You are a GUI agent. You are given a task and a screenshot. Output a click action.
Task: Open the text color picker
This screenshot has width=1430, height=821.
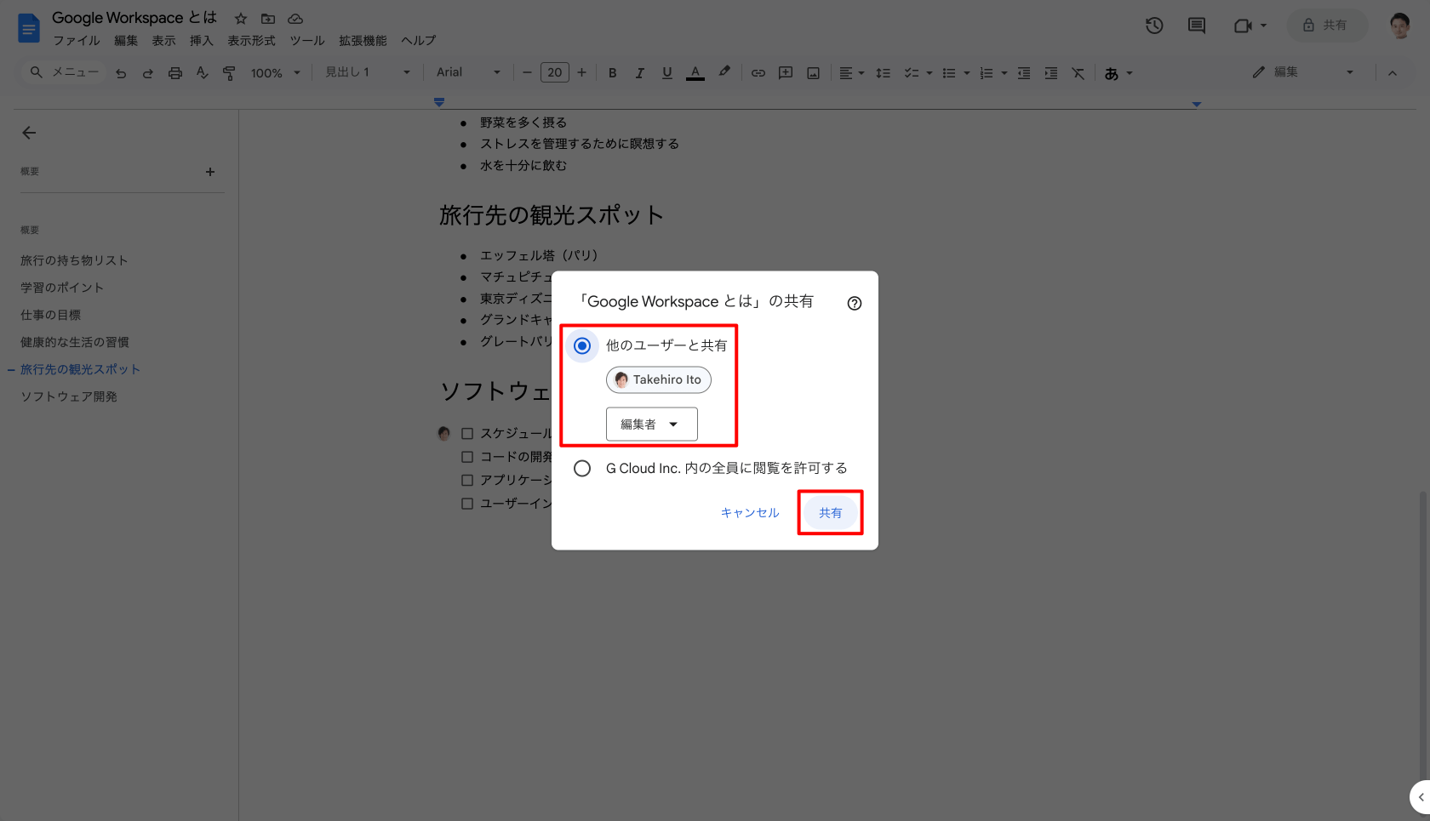(x=695, y=73)
